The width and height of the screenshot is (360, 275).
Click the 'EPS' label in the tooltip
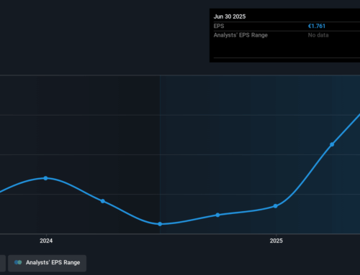tap(219, 26)
